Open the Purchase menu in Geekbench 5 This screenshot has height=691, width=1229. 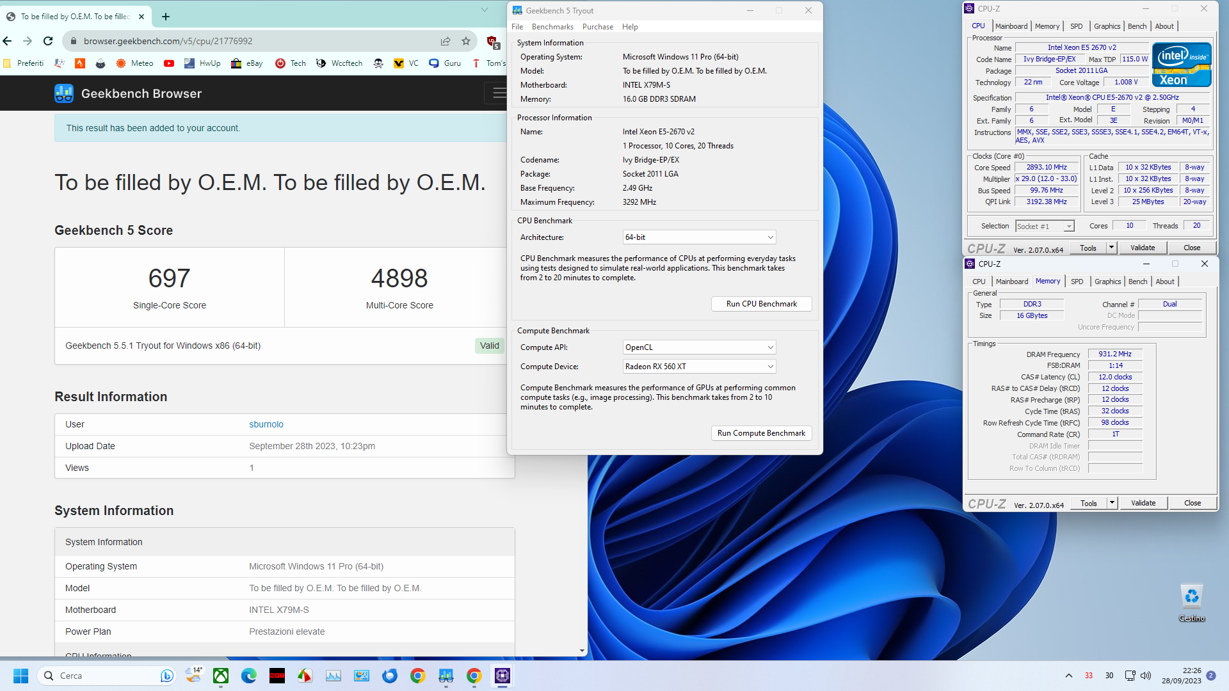click(598, 27)
